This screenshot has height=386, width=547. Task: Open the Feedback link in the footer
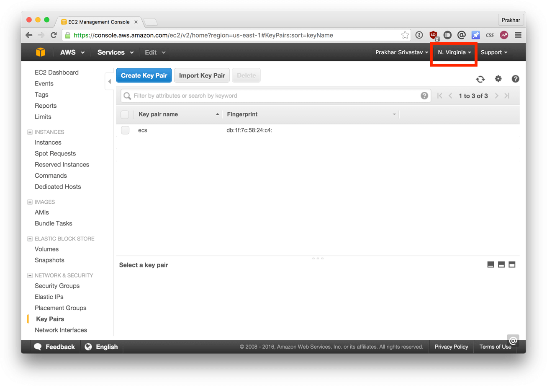coord(55,347)
